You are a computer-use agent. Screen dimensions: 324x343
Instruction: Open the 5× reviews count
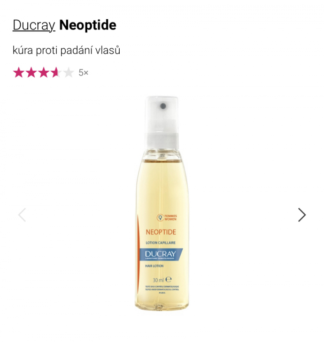point(84,73)
